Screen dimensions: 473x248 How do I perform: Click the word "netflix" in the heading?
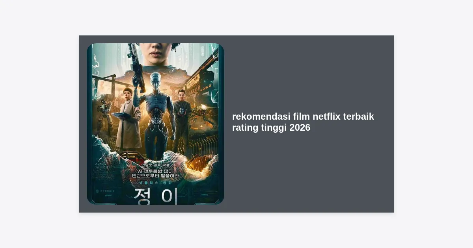point(327,117)
